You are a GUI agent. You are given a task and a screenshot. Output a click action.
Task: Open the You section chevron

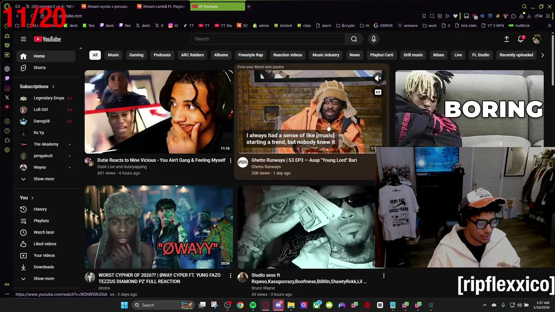[x=32, y=198]
